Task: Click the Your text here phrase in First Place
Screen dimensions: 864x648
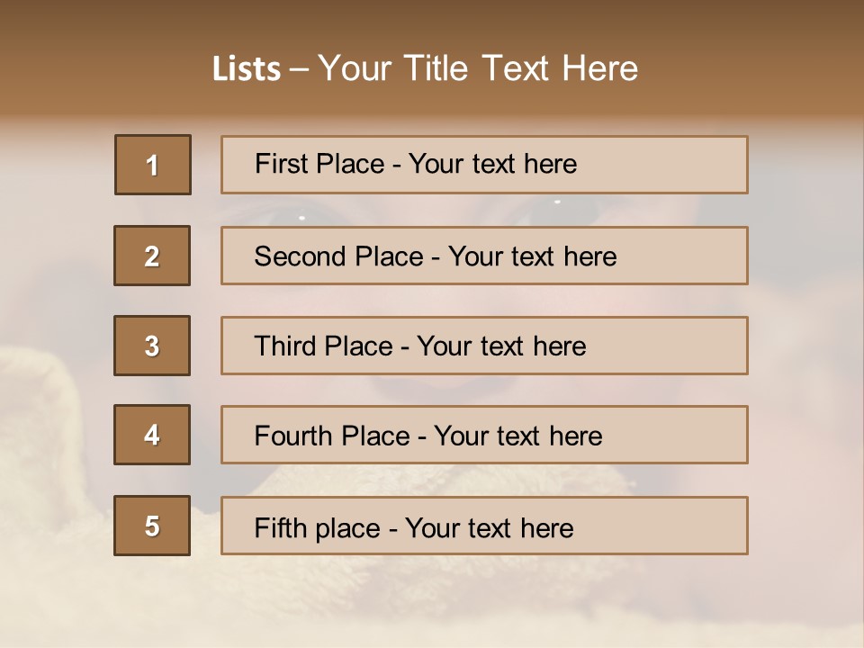Action: tap(491, 164)
